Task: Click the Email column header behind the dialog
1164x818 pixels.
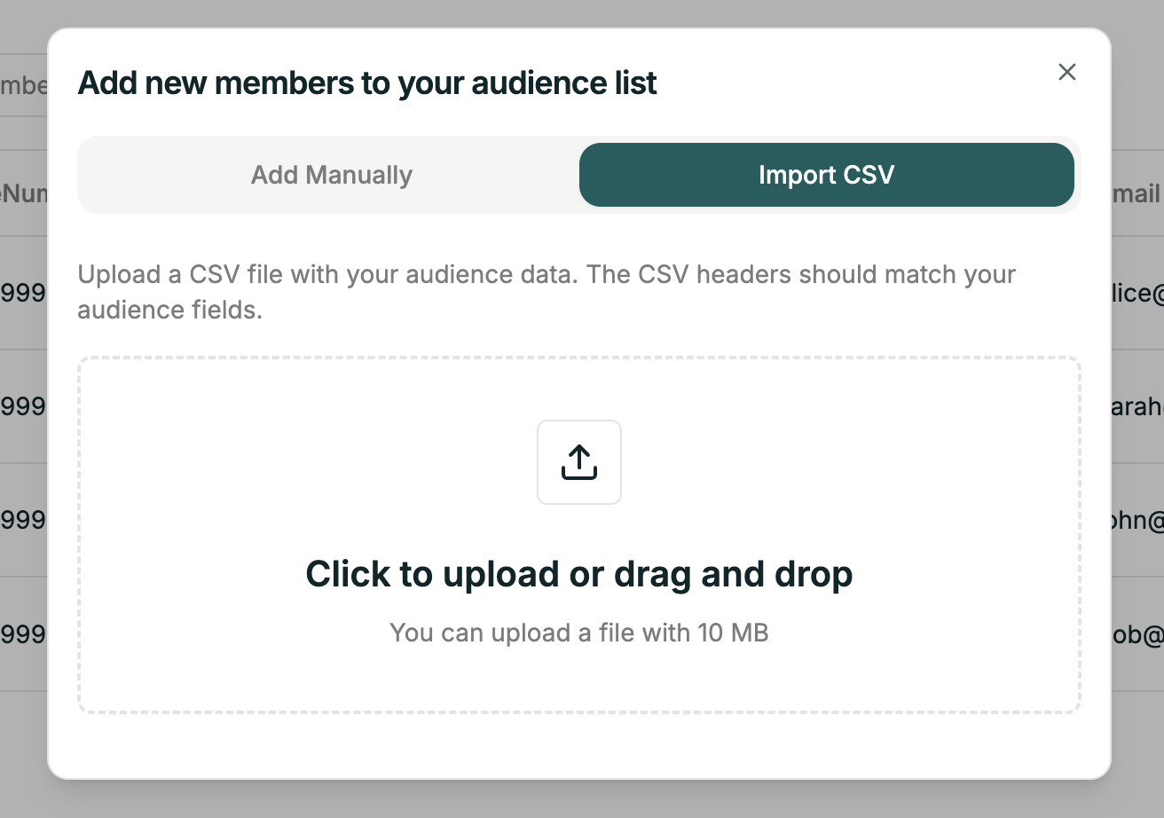Action: pyautogui.click(x=1144, y=193)
